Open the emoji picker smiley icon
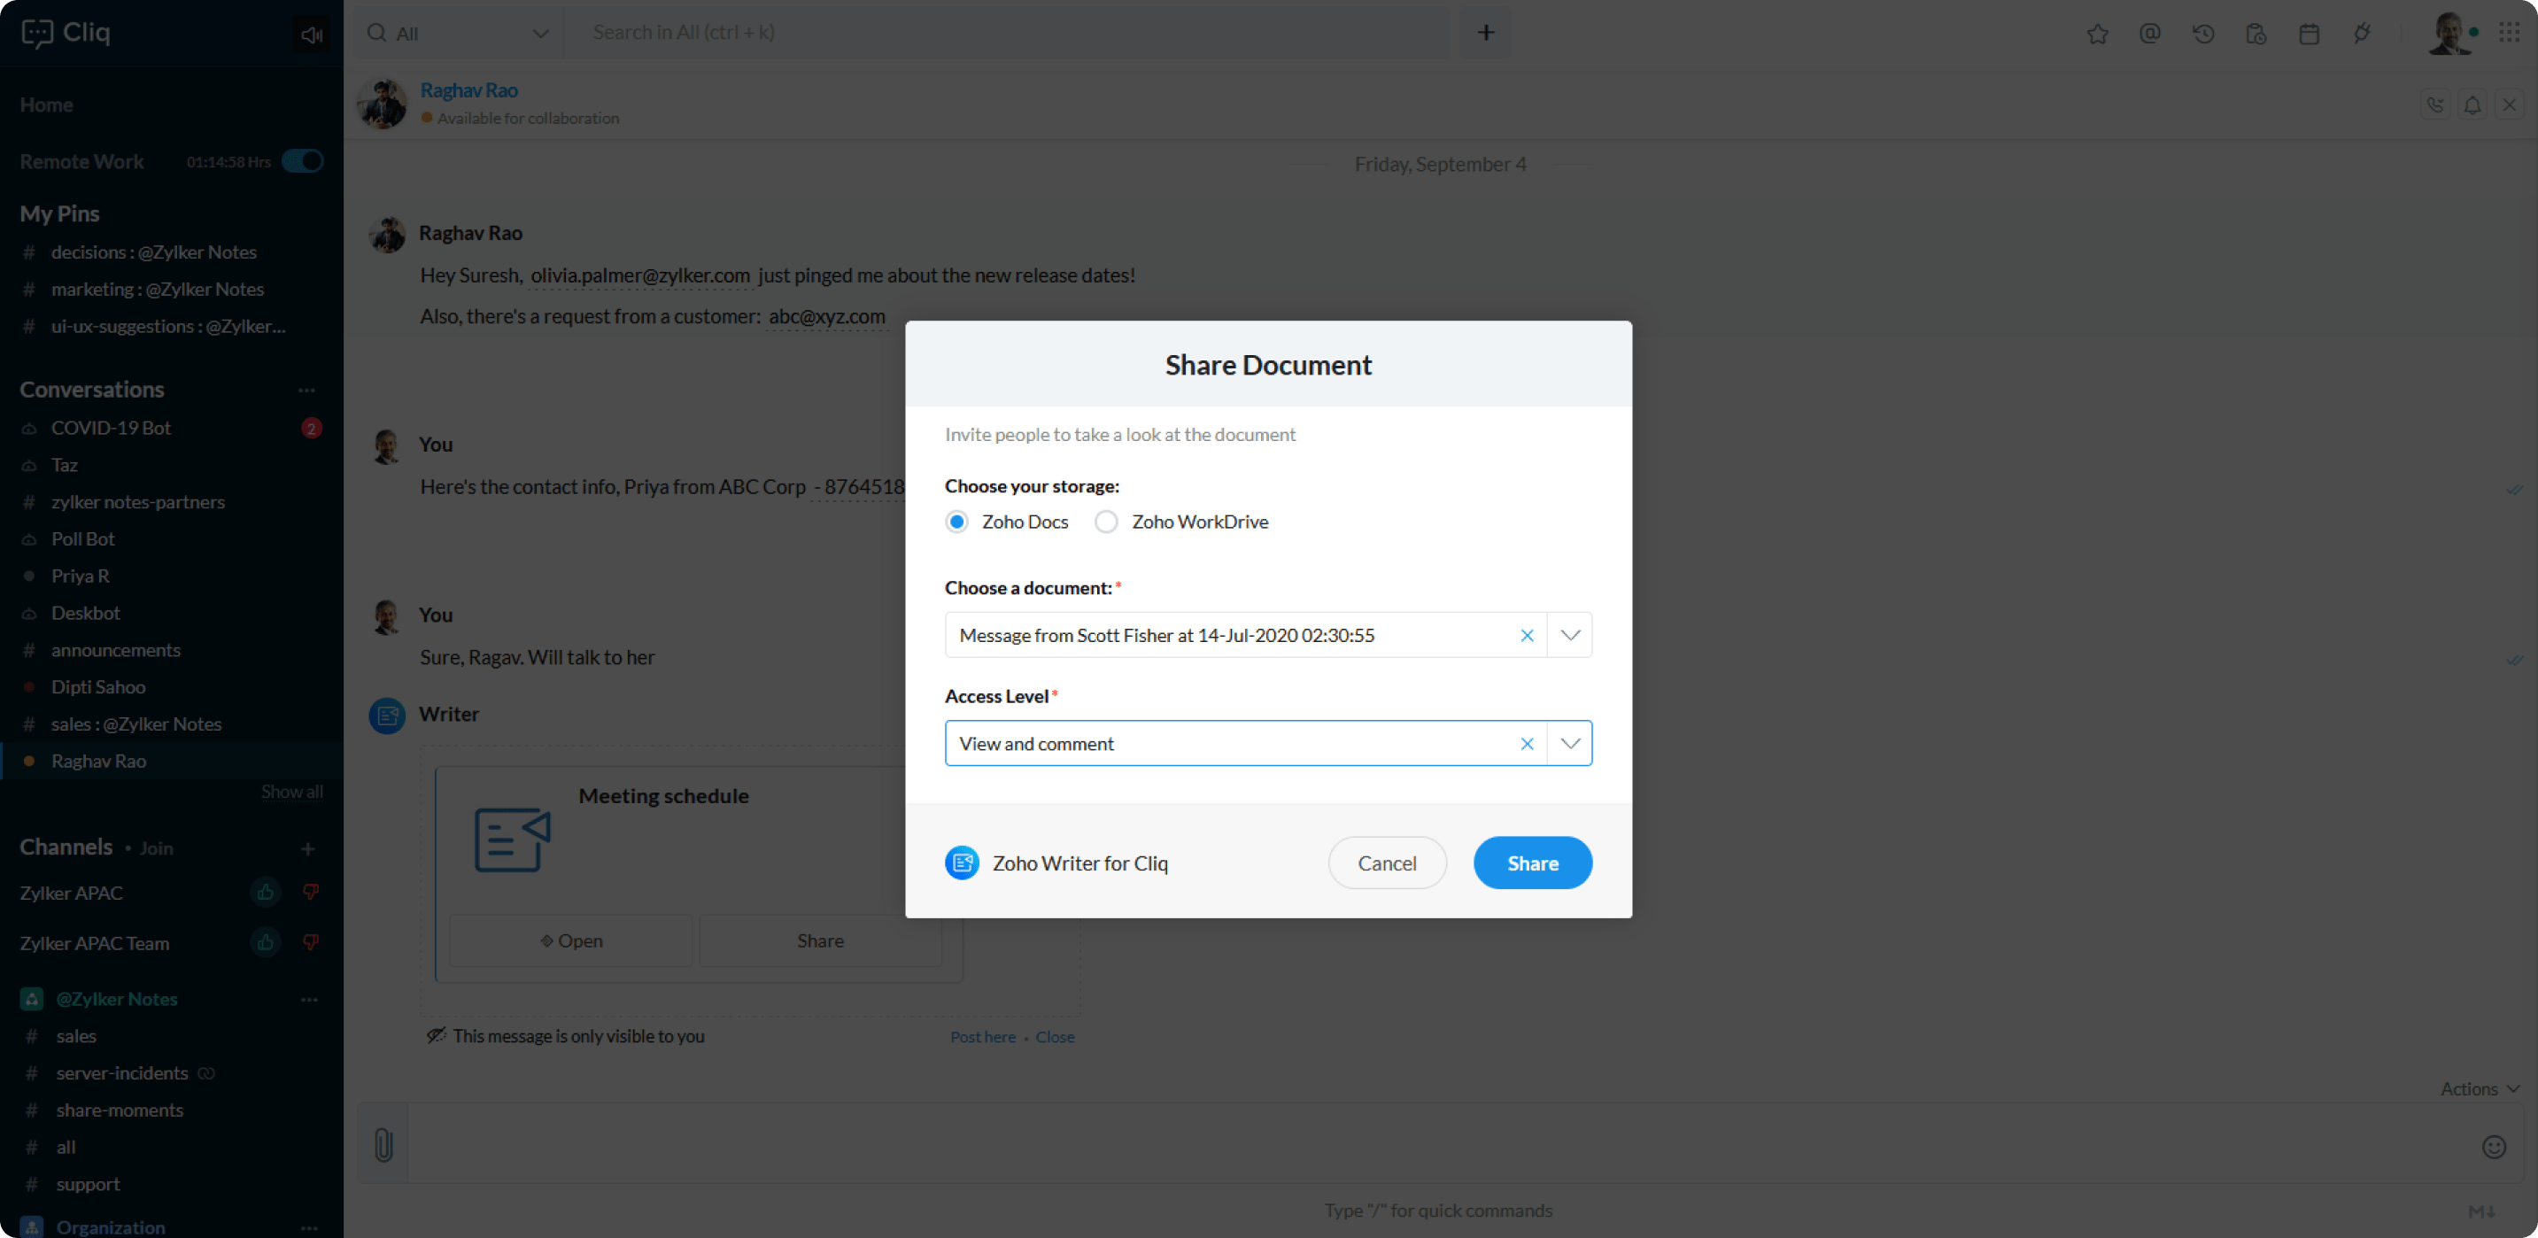The width and height of the screenshot is (2538, 1238). tap(2493, 1147)
